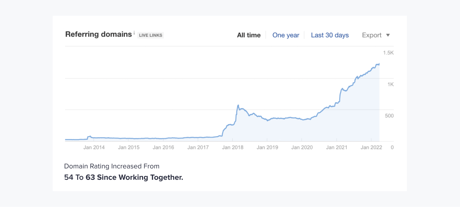
Task: Switch to the All time view
Action: tap(248, 35)
